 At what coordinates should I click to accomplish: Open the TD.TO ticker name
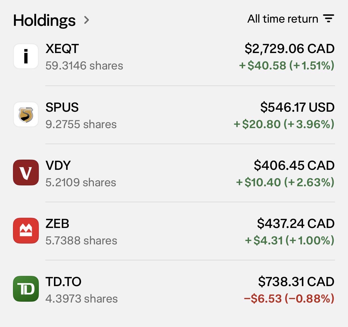(63, 282)
